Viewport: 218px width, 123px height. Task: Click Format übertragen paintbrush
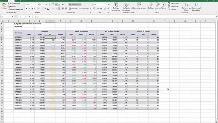tap(15, 10)
